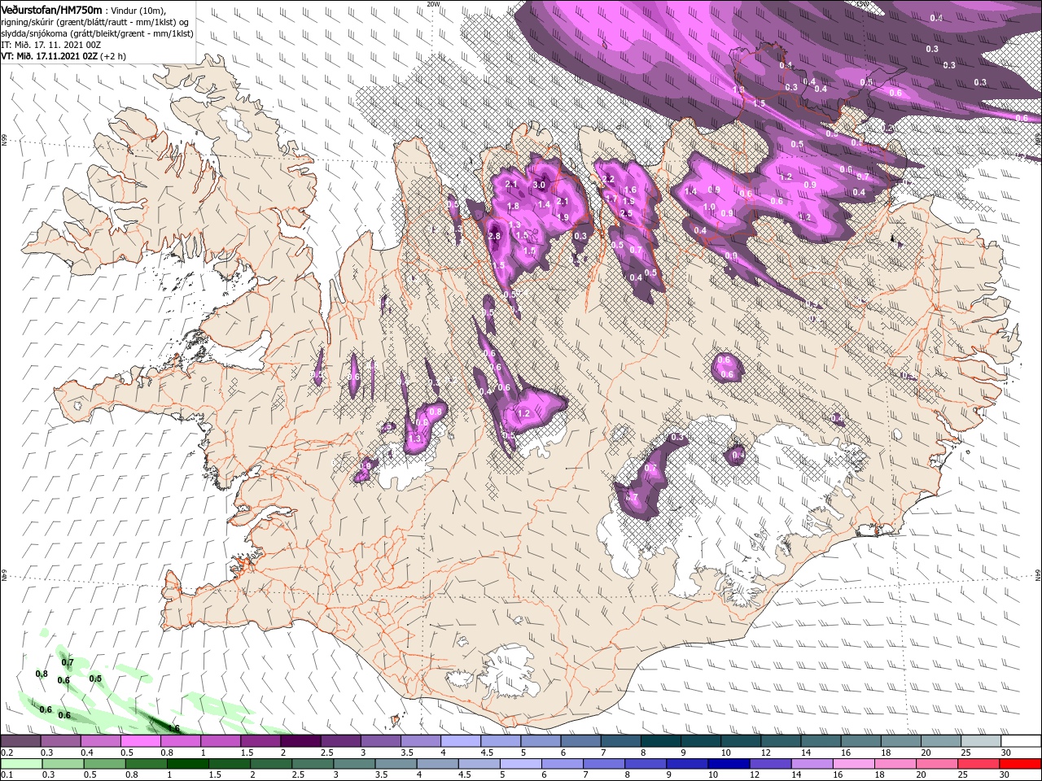Click the 15W longitude label
This screenshot has width=1042, height=781.
(862, 3)
